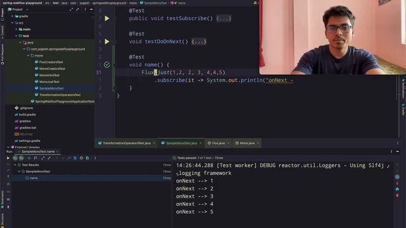The width and height of the screenshot is (406, 228).
Task: Collapse the src folder
Action: [x=12, y=23]
